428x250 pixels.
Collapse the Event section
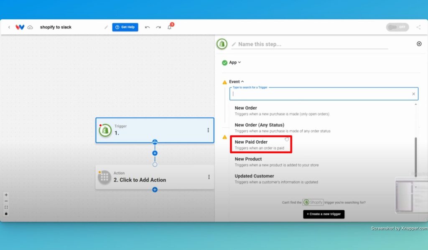point(237,82)
